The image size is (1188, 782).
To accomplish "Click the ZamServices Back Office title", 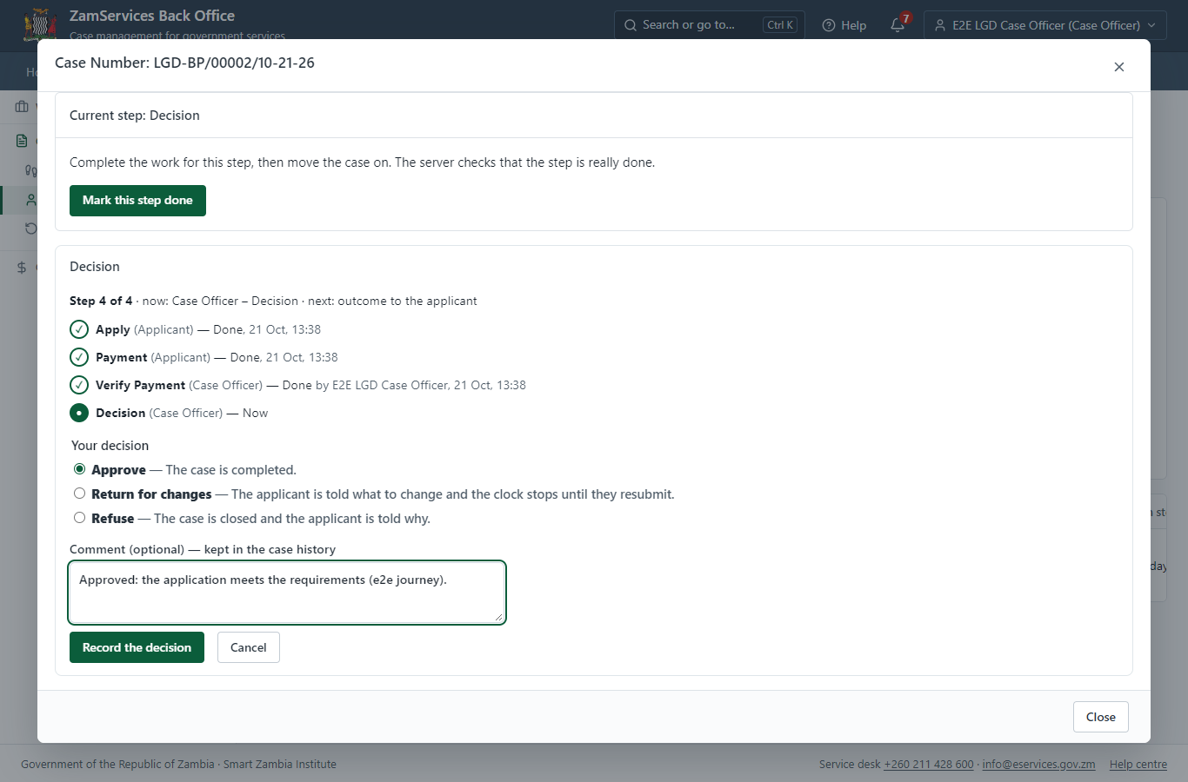I will coord(152,16).
